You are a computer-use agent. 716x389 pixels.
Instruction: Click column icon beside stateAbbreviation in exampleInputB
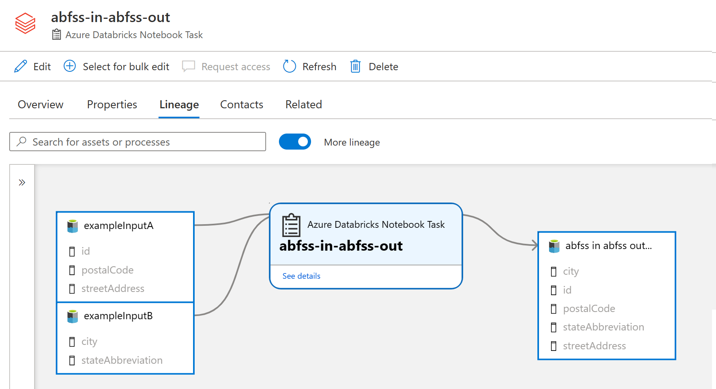72,361
